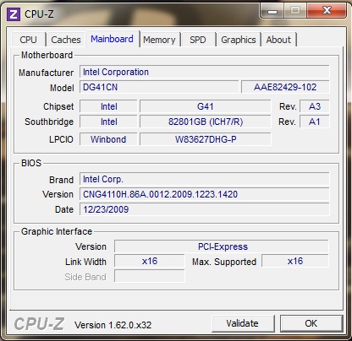Viewport: 352px width, 341px height.
Task: Select the Mainboard tab
Action: coord(112,39)
